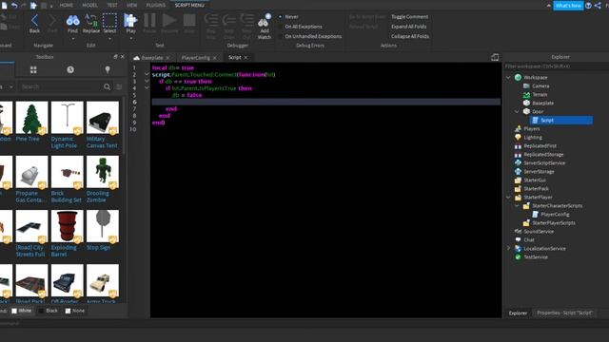Collapse code fold arrow on line 3
Viewport: 609px width, 342px height.
(147, 81)
